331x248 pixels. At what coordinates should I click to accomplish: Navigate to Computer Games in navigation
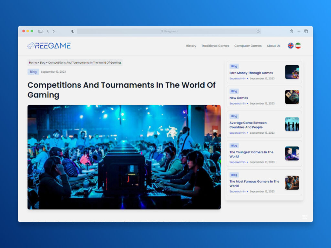[248, 46]
